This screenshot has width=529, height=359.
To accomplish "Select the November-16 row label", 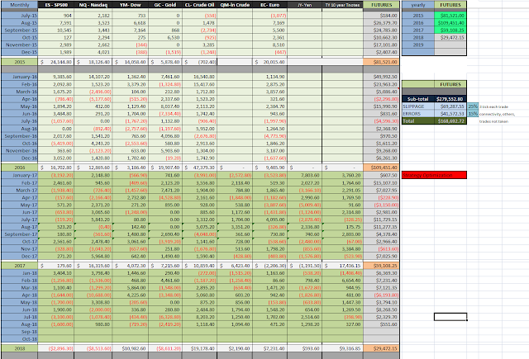I will tap(20, 150).
